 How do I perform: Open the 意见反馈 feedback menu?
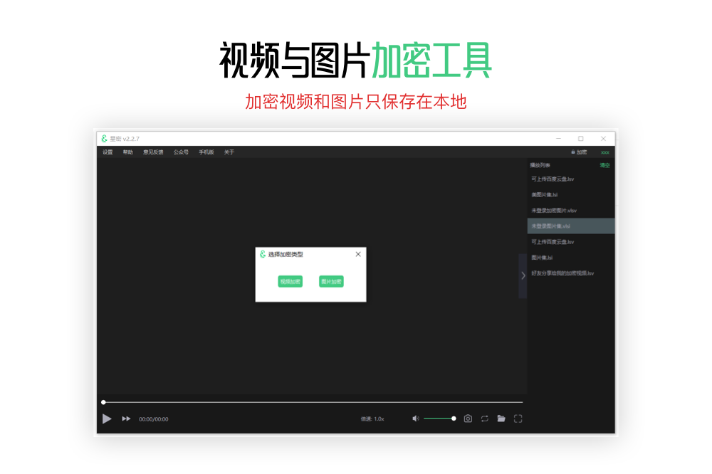point(153,152)
